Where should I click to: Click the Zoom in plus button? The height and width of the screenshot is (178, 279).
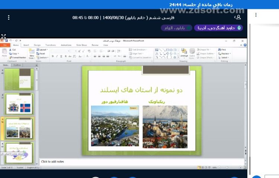240,167
